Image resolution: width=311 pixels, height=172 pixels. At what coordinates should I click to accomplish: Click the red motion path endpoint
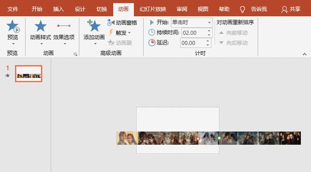(198, 139)
